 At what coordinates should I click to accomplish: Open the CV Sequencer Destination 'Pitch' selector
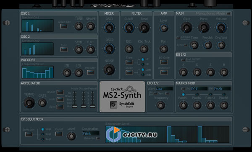click(x=91, y=133)
